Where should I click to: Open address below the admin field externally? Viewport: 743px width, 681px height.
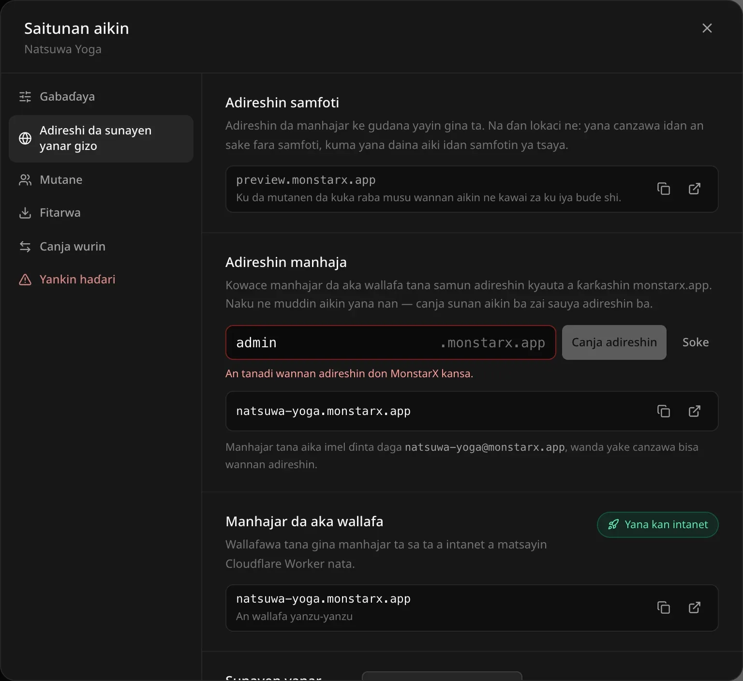pos(695,411)
